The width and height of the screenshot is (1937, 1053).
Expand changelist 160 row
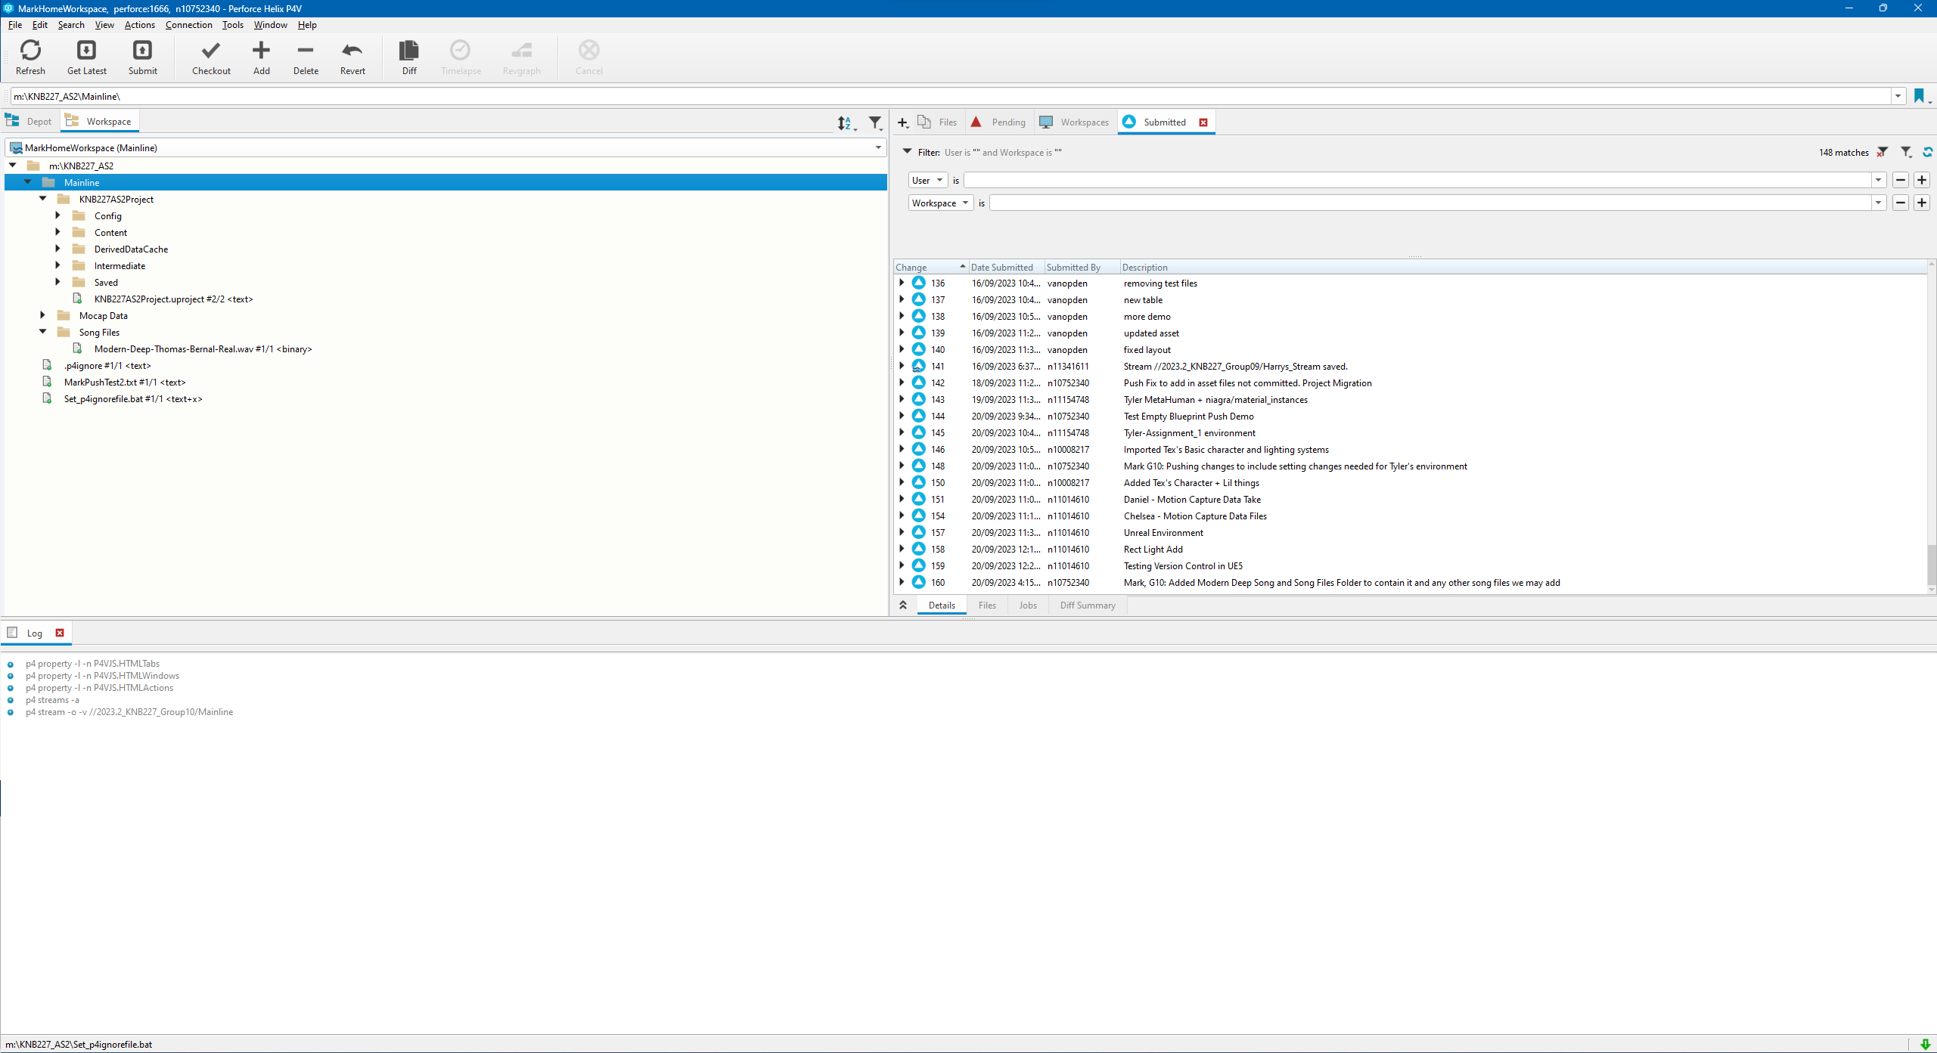click(x=902, y=582)
